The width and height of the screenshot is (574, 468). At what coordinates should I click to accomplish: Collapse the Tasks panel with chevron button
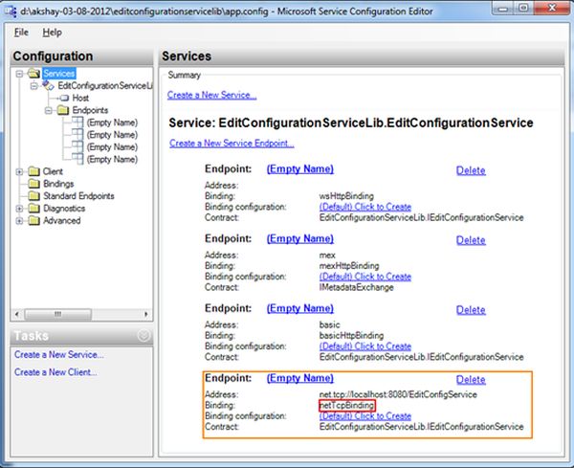(143, 335)
